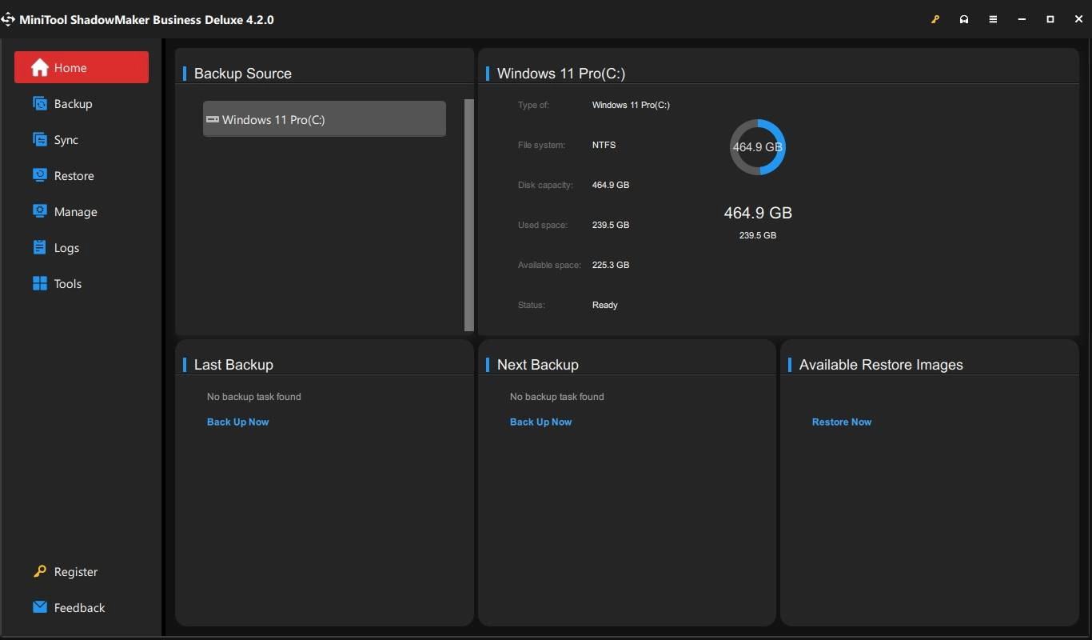Image resolution: width=1092 pixels, height=640 pixels.
Task: Click the Sync icon in sidebar
Action: coord(40,140)
